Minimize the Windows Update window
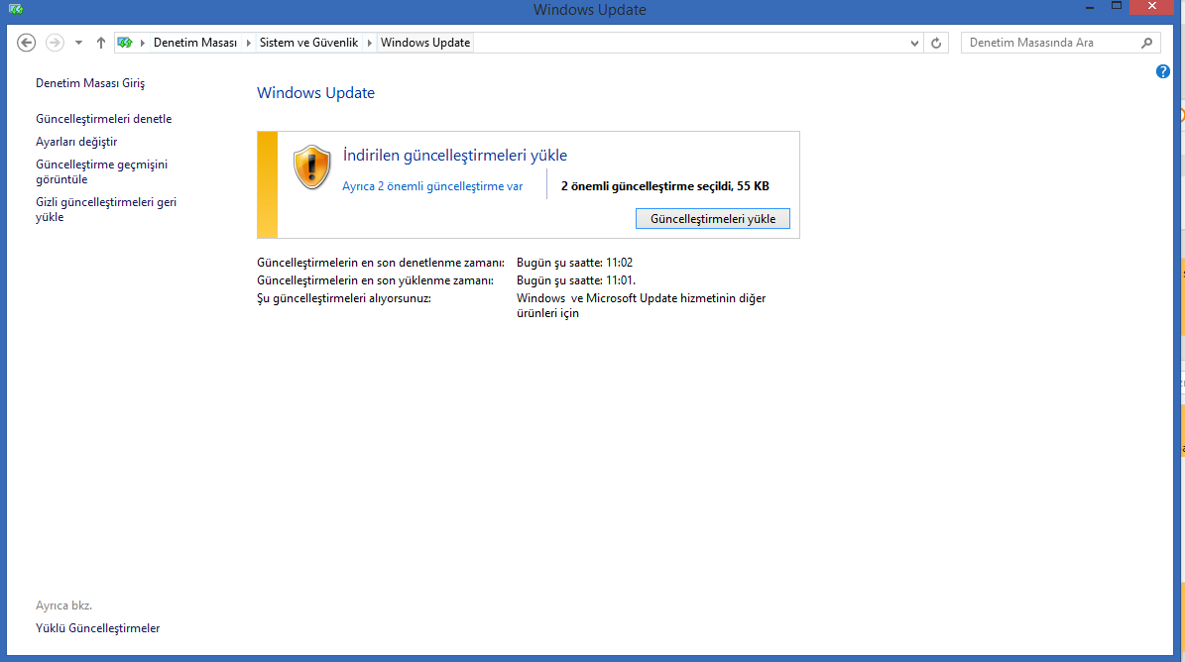This screenshot has width=1185, height=662. (1090, 8)
